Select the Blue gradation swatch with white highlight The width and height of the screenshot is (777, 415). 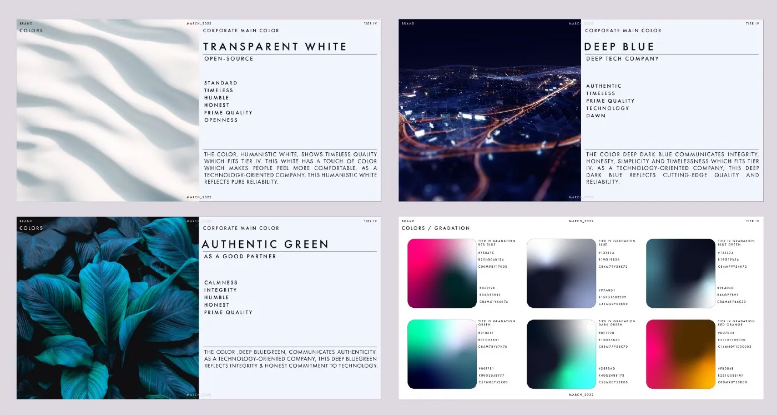click(x=562, y=273)
